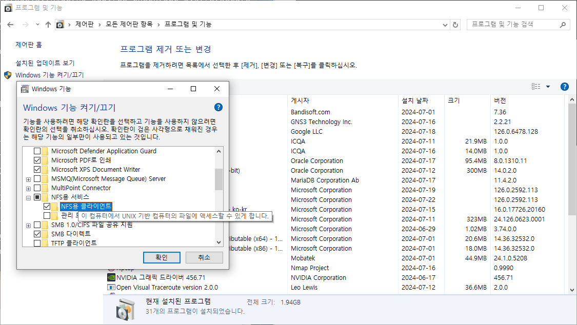Image resolution: width=577 pixels, height=325 pixels.
Task: Click Nmap Project publisher cell
Action: coord(310,268)
